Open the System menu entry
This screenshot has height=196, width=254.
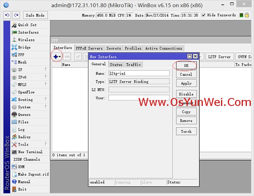31,107
